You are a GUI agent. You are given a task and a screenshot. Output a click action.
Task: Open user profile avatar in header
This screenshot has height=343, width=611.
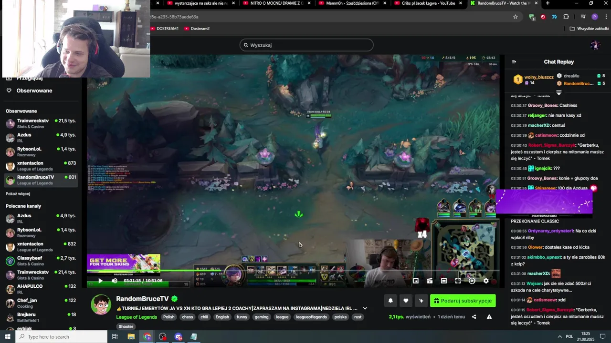click(595, 45)
